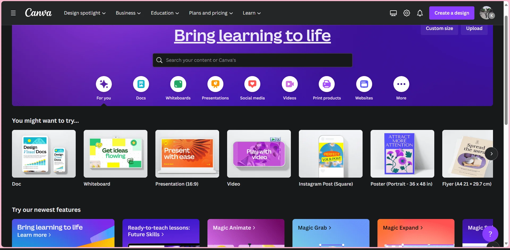The width and height of the screenshot is (510, 250).
Task: Click the page vertical scrollbar thumb
Action: click(506, 70)
